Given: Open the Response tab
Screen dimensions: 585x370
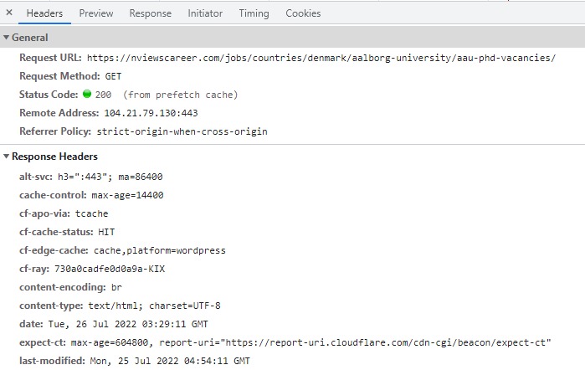Looking at the screenshot, I should coord(151,13).
